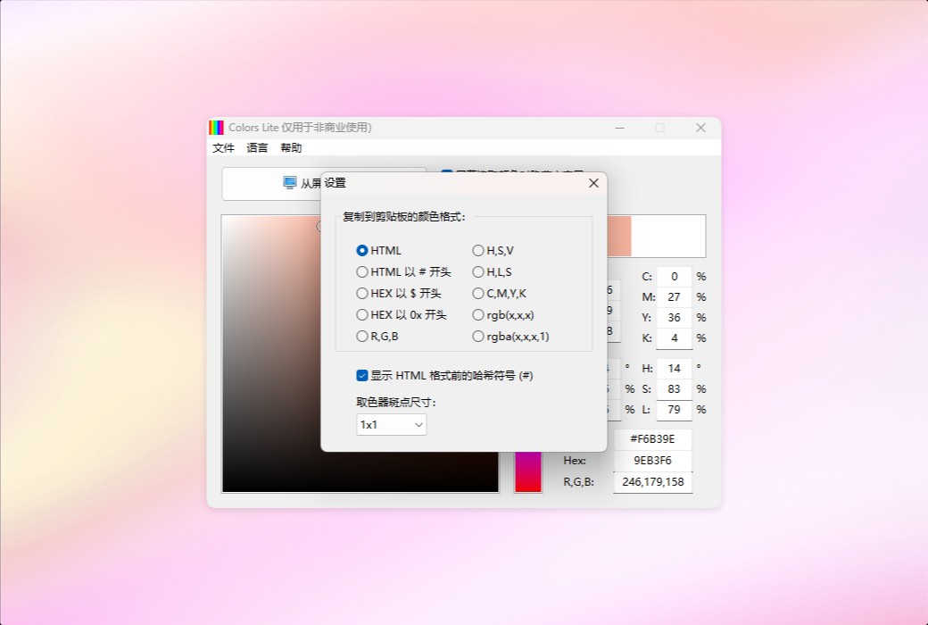
Task: Click the R,G,B field showing 246,179,158
Action: point(652,481)
